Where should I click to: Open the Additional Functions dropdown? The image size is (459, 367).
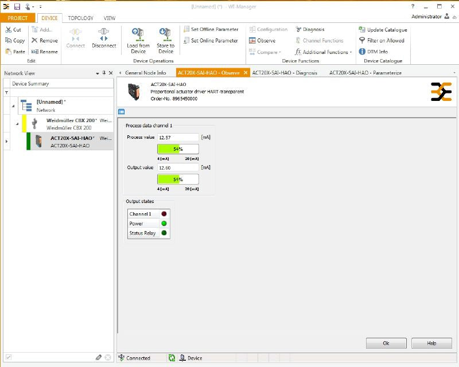coord(324,52)
